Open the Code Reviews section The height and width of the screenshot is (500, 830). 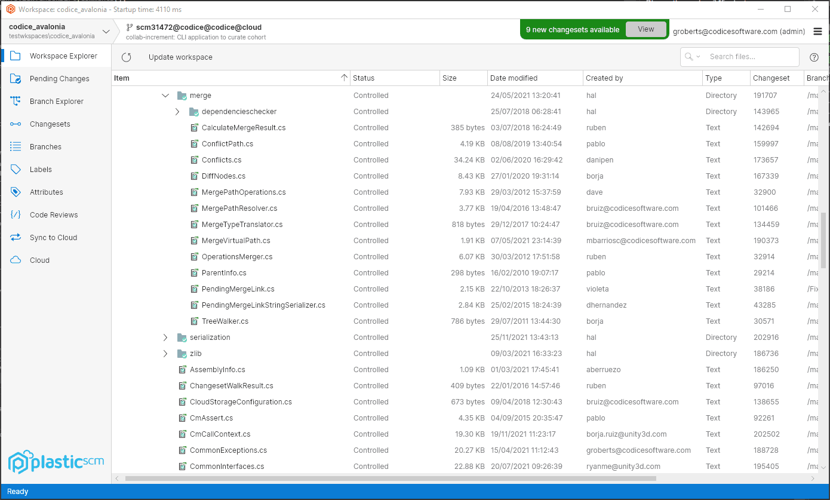[55, 214]
